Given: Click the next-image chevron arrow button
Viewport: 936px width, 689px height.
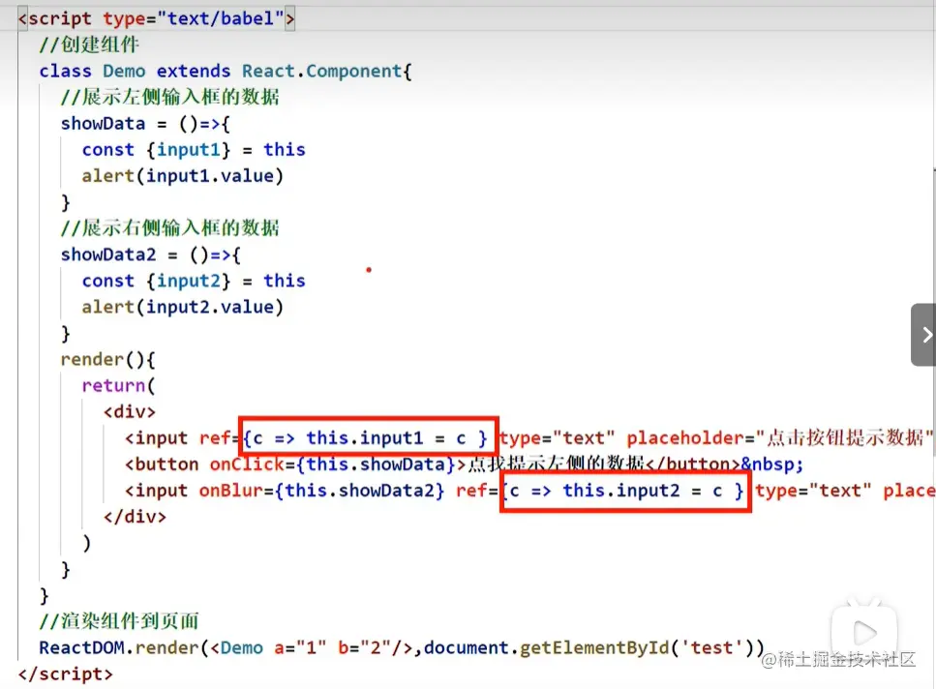Looking at the screenshot, I should (924, 335).
